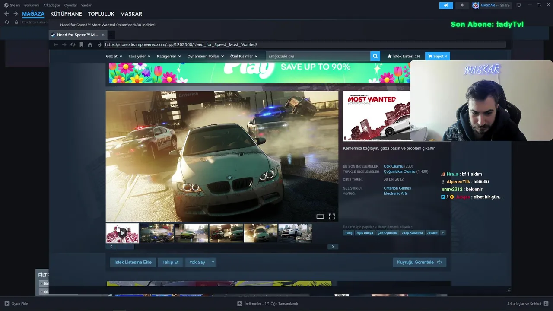Click the Çok Oyunculu tag
This screenshot has height=311, width=553.
pos(388,233)
